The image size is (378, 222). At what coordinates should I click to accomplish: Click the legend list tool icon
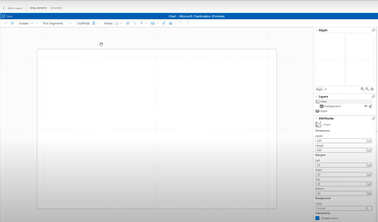tap(13, 23)
